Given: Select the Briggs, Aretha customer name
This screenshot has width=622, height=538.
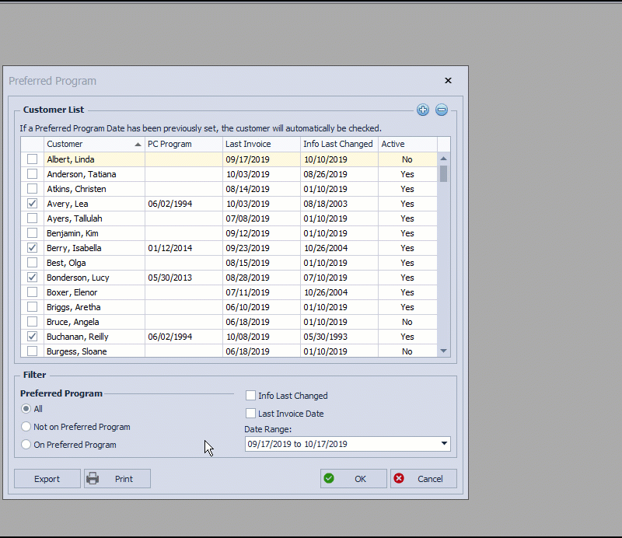Looking at the screenshot, I should coord(73,307).
